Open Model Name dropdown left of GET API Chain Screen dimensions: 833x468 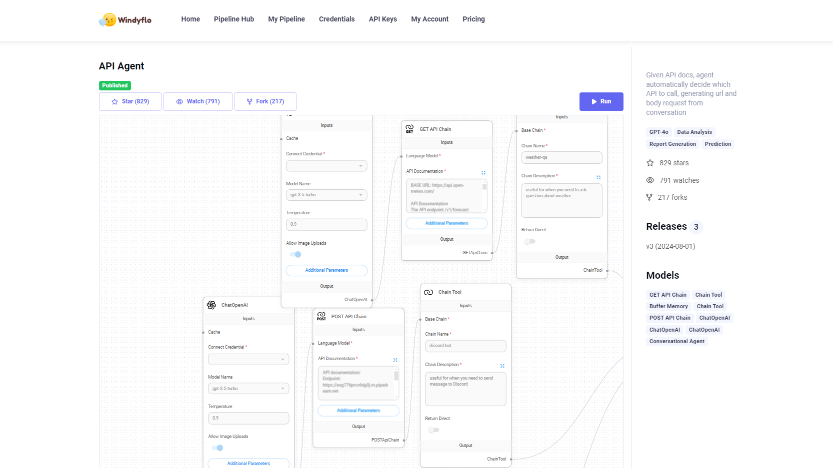pos(326,195)
